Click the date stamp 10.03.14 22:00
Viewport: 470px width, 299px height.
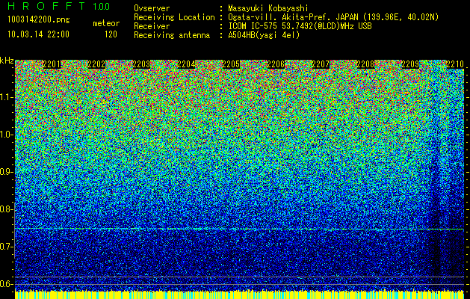pyautogui.click(x=38, y=34)
